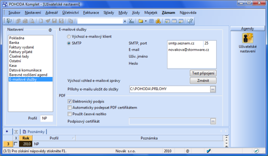Image resolution: width=268 pixels, height=156 pixels.
Task: Click the middle panel layout icon
Action: pyautogui.click(x=174, y=21)
